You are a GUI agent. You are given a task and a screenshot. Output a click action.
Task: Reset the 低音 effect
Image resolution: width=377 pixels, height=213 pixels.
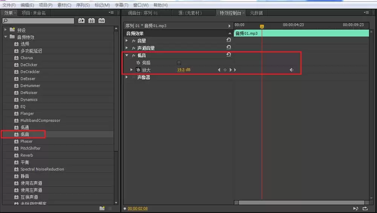(x=228, y=55)
